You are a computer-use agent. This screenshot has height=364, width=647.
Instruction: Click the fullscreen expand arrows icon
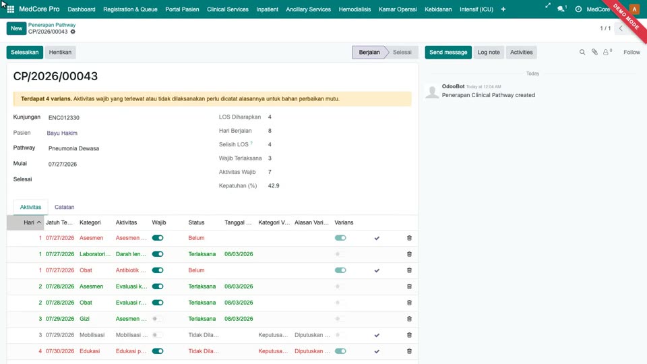coord(547,6)
